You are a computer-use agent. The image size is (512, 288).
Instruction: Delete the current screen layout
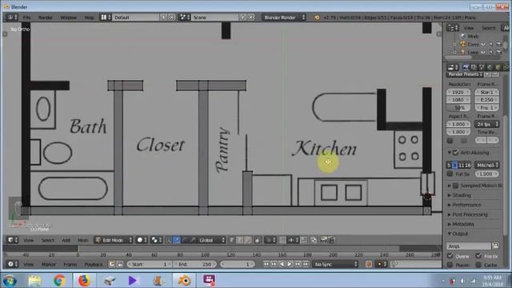point(171,18)
